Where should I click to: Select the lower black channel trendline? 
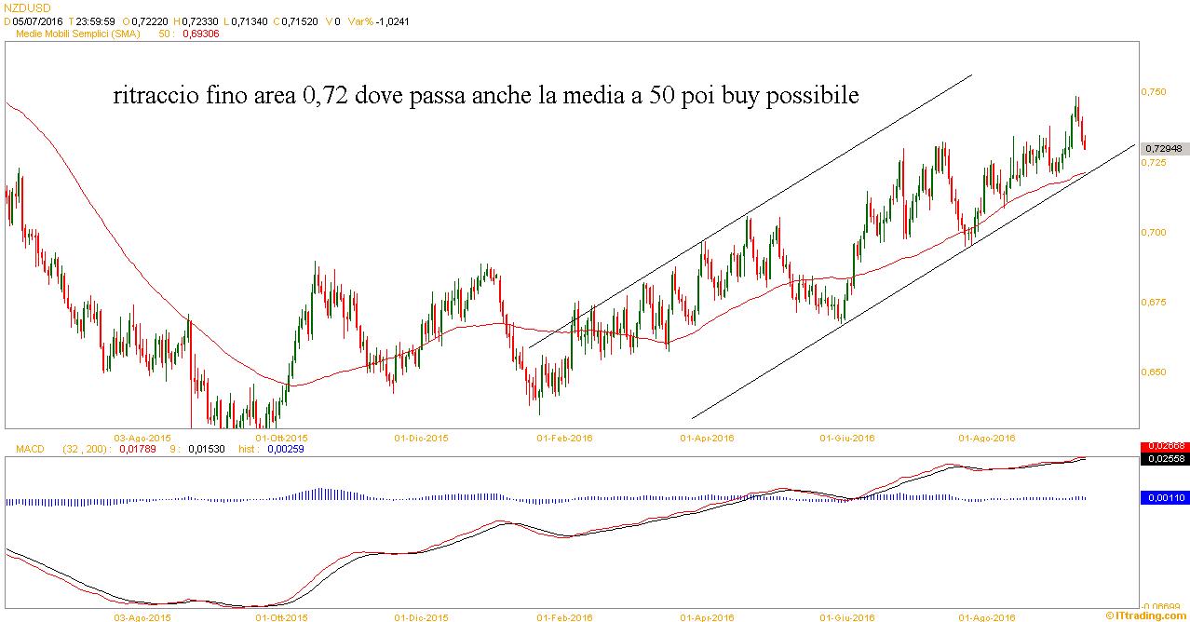(x=913, y=281)
